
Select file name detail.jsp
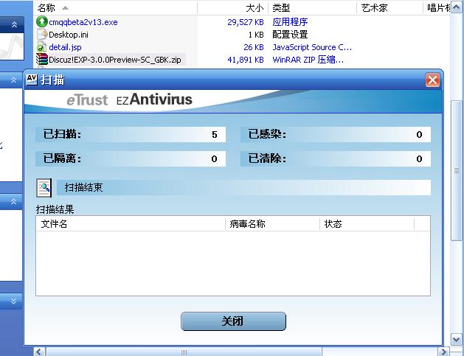pyautogui.click(x=65, y=47)
